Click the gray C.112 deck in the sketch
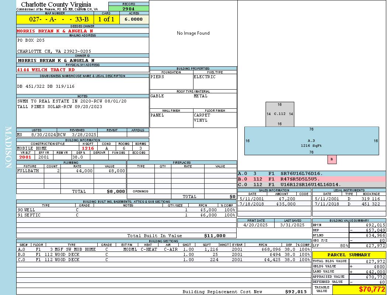Screen dimensions: 387x295 click(280, 114)
